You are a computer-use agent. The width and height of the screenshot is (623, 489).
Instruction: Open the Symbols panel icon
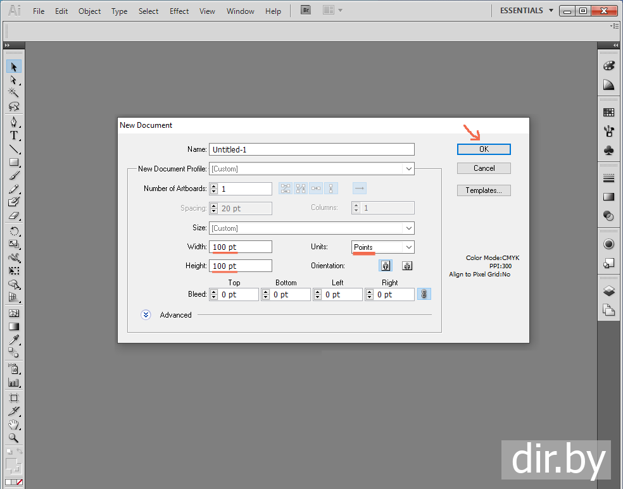608,151
